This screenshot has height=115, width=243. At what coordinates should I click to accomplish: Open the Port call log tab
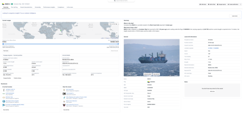[14, 7]
